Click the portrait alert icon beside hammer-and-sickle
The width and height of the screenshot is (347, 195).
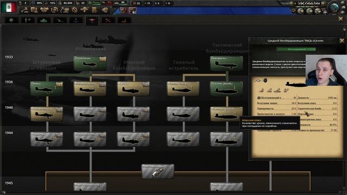click(132, 10)
